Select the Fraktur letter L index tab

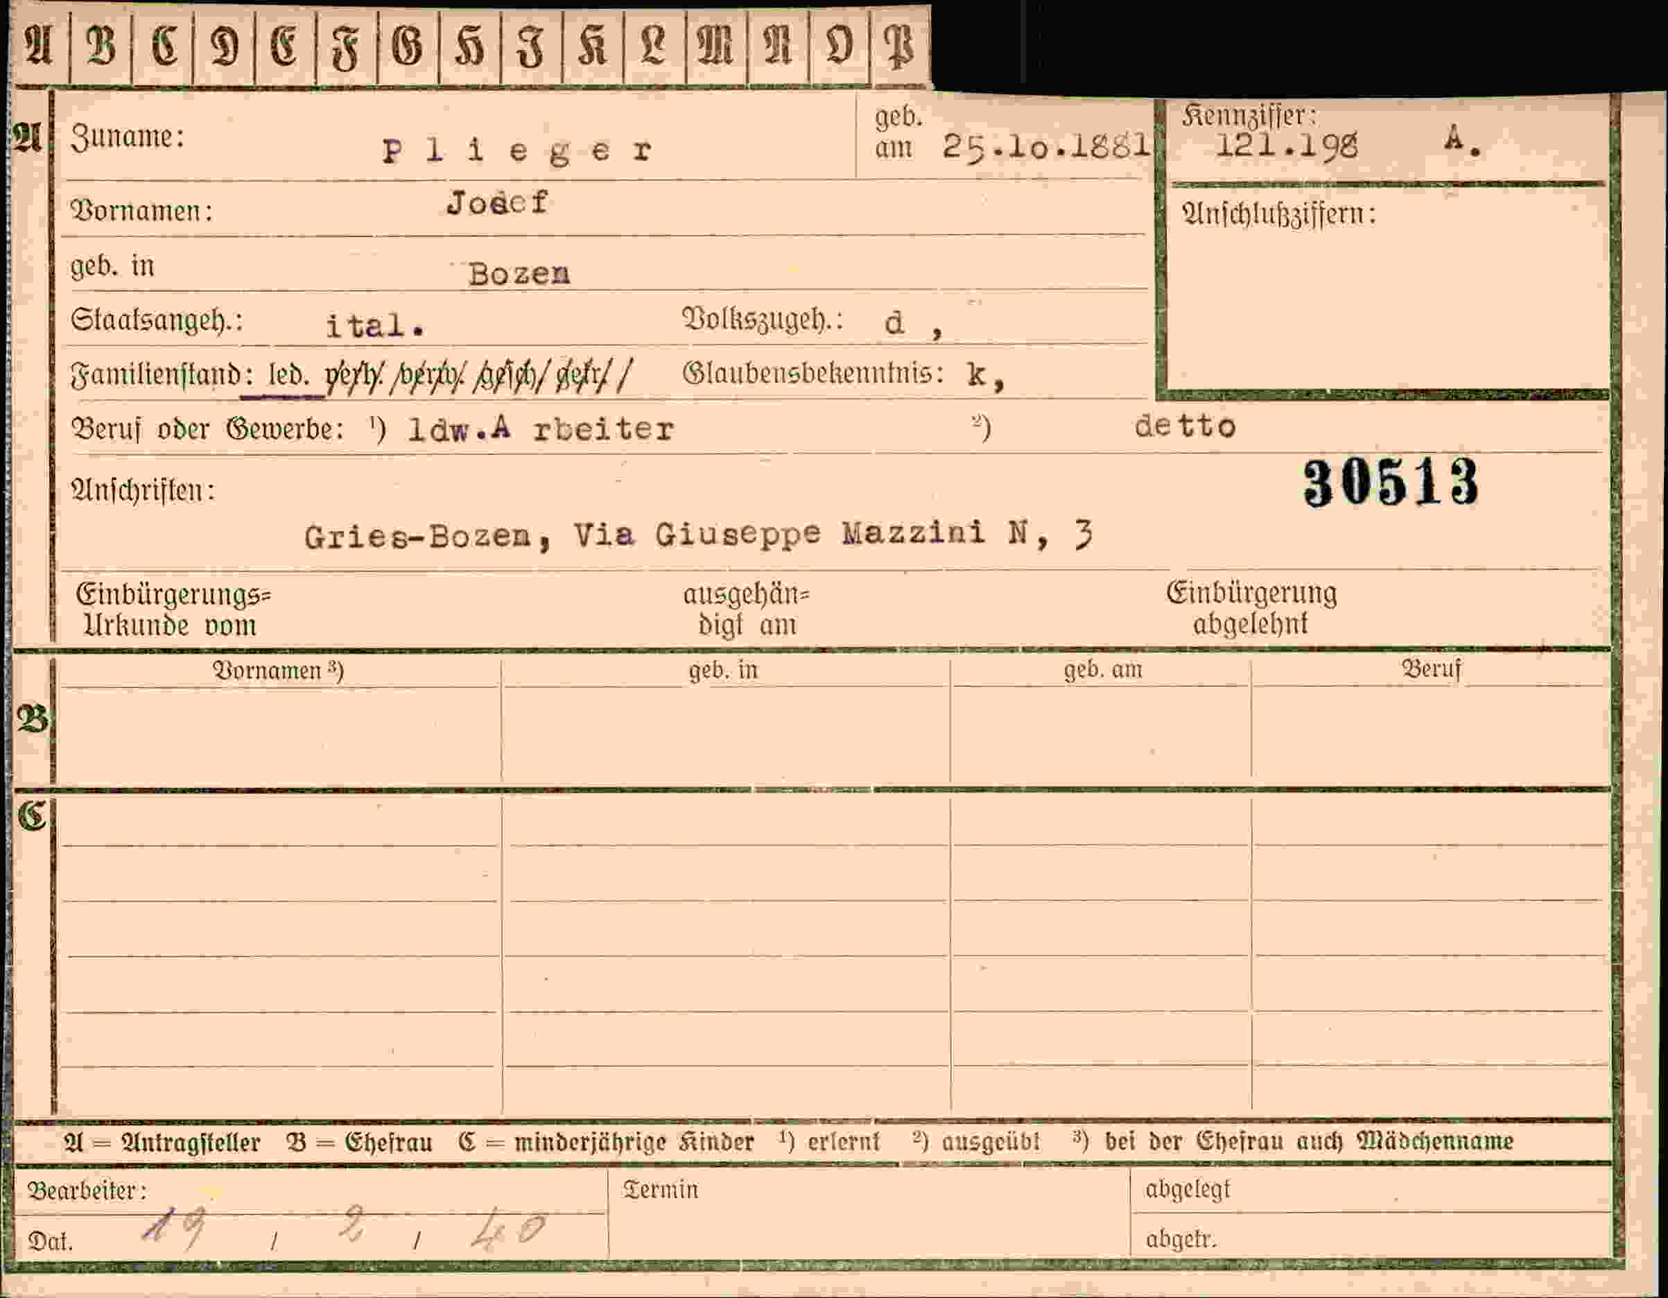click(x=654, y=46)
